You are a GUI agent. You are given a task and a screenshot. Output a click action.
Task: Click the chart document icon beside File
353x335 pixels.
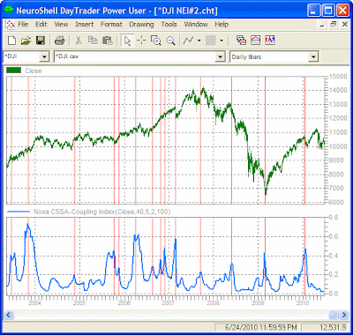pyautogui.click(x=11, y=25)
